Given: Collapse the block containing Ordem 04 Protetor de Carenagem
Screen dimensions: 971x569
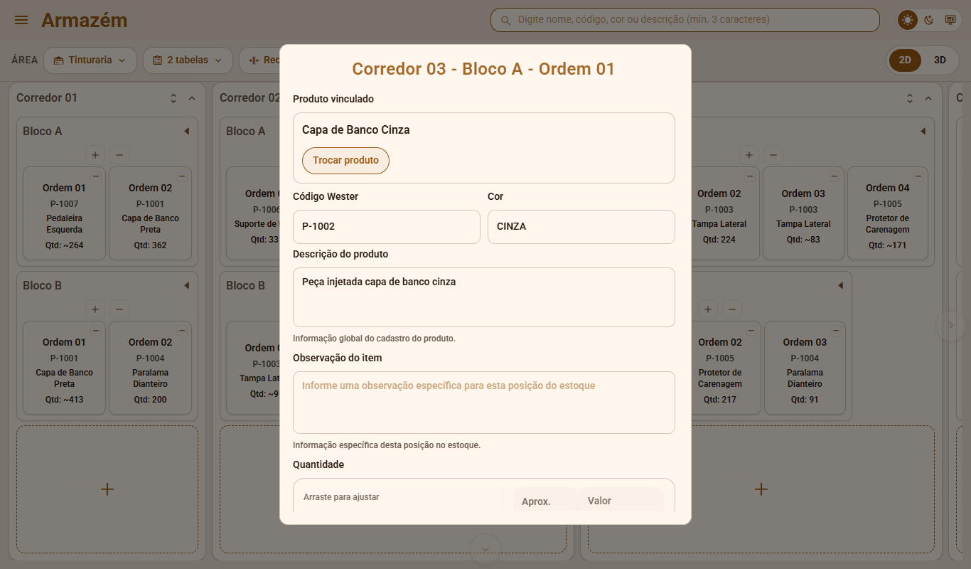Looking at the screenshot, I should [x=923, y=132].
